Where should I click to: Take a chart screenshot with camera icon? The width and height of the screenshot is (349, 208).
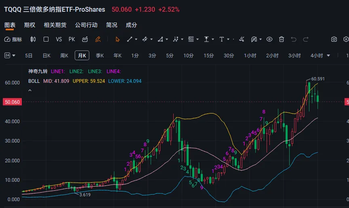click(x=334, y=39)
